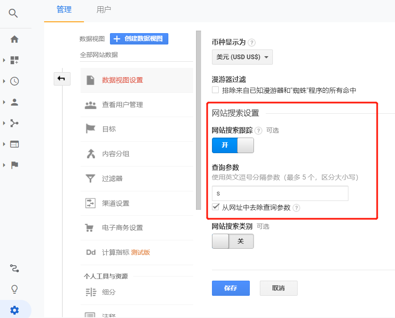Image resolution: width=395 pixels, height=318 pixels.
Task: Turn on the 网站搜索类别 toggle
Action: (233, 241)
